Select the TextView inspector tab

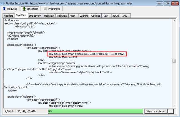21,15
